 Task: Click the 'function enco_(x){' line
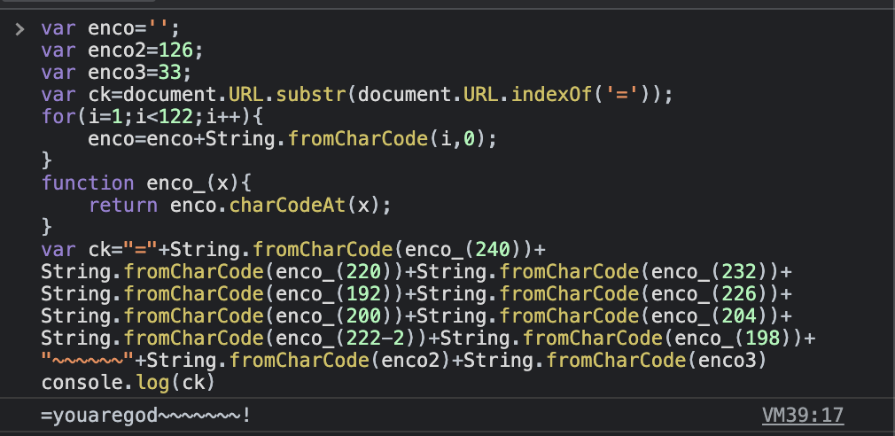[x=146, y=183]
